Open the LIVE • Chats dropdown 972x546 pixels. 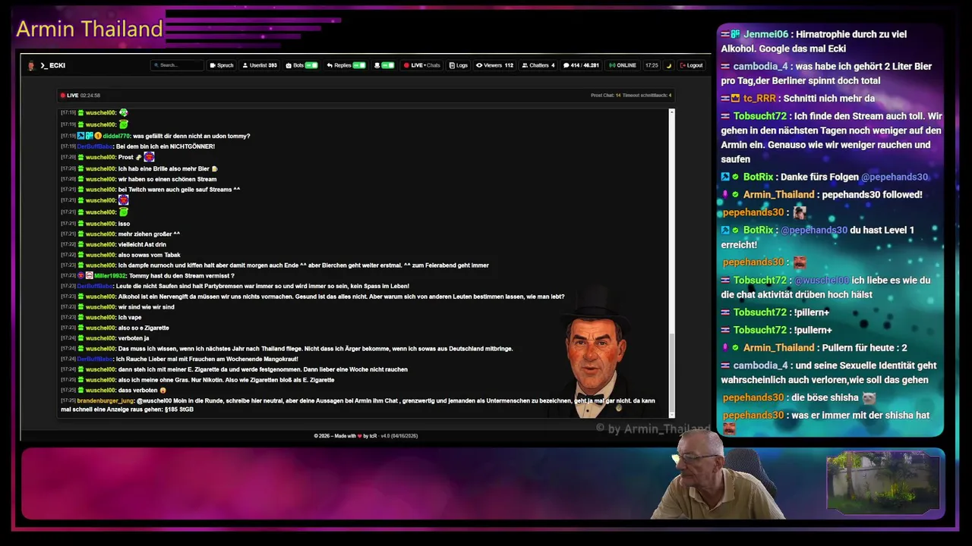422,65
